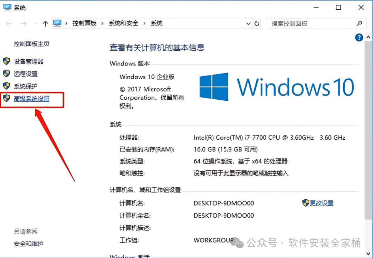Click the vertical scrollbar down arrow
This screenshot has width=373, height=258.
368,253
